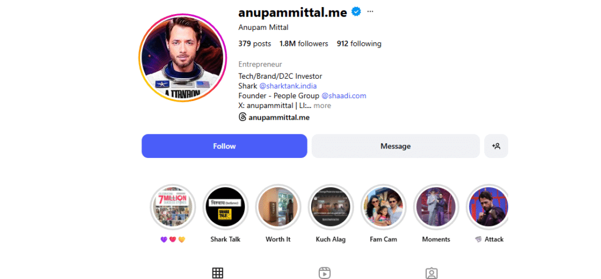This screenshot has width=601, height=279.
Task: Expand bio with the more link
Action: (322, 106)
